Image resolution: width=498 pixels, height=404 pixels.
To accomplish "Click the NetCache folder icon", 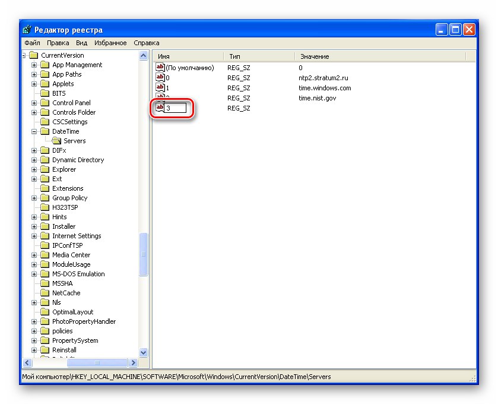I will pos(45,293).
